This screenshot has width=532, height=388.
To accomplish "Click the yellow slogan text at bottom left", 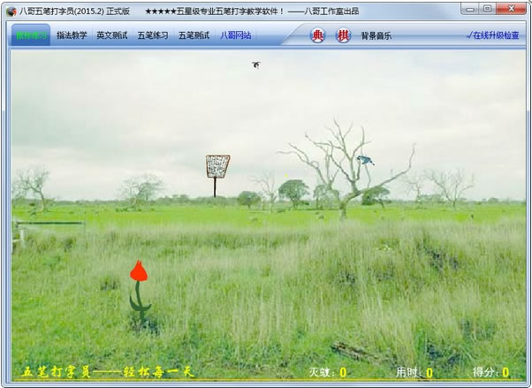I will (107, 372).
